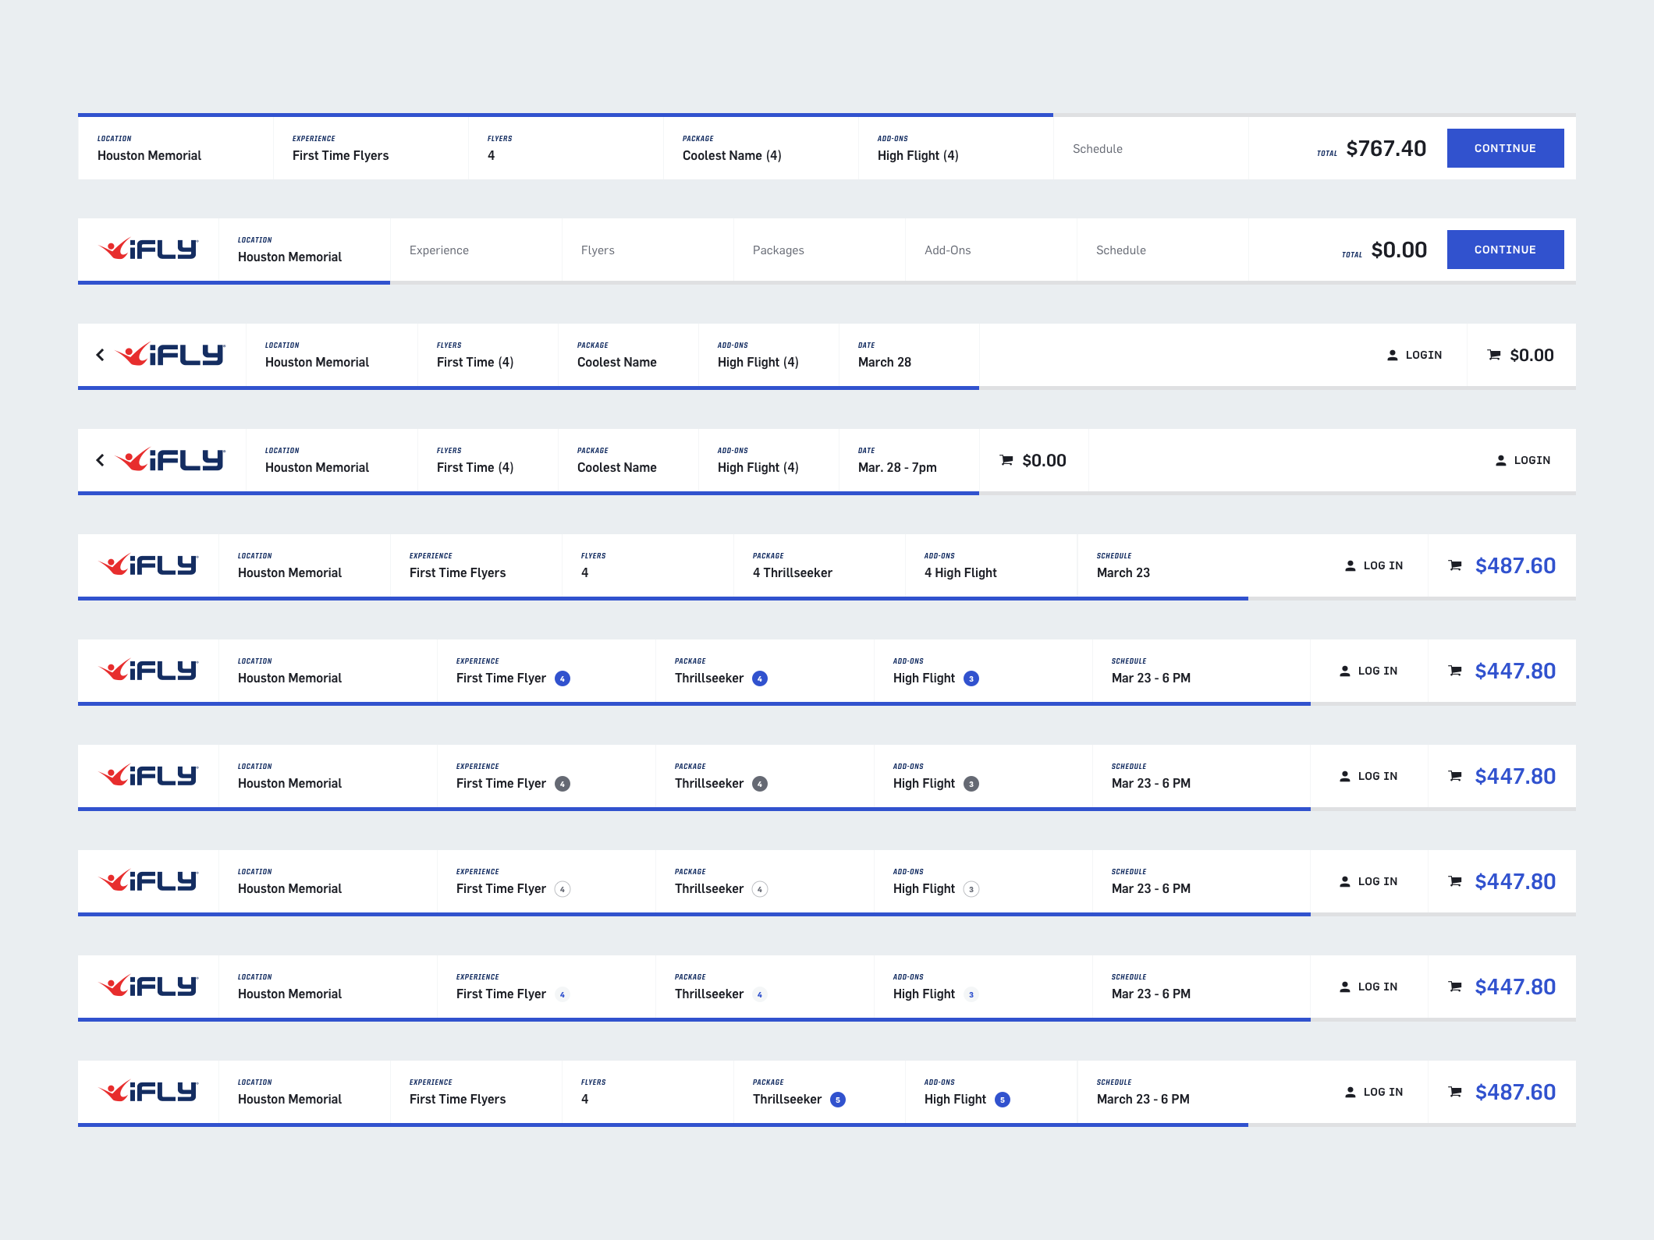The height and width of the screenshot is (1240, 1654).
Task: Click LOG IN in 4 Thrillseeker header
Action: (1383, 565)
